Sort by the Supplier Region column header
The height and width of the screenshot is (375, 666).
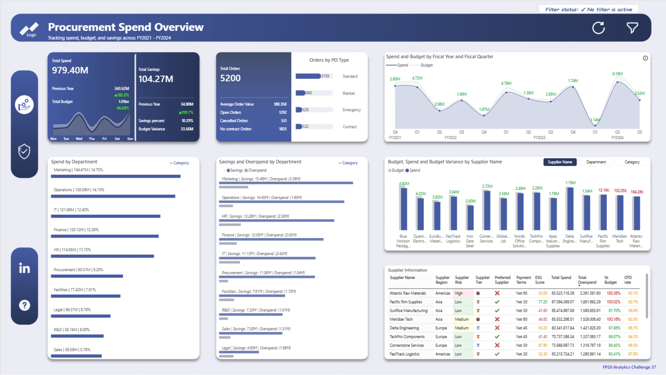coord(442,280)
